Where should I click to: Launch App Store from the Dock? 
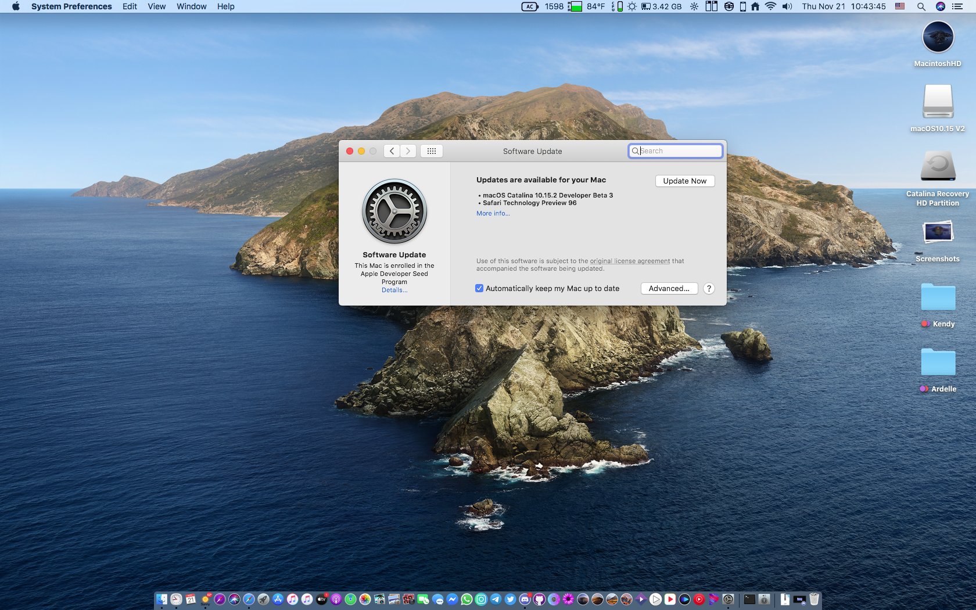coord(278,600)
